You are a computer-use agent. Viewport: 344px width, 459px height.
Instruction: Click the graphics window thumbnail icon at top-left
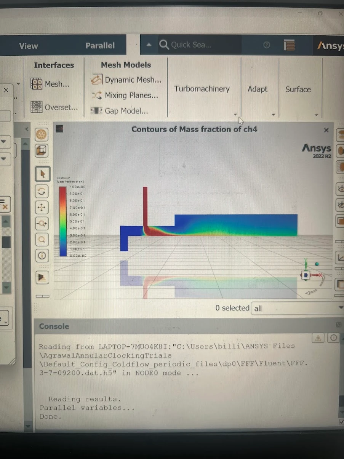[x=60, y=129]
